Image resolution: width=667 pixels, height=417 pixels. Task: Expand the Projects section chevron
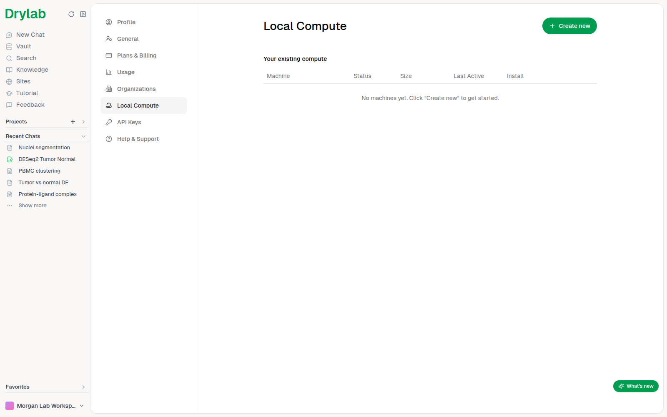[83, 122]
